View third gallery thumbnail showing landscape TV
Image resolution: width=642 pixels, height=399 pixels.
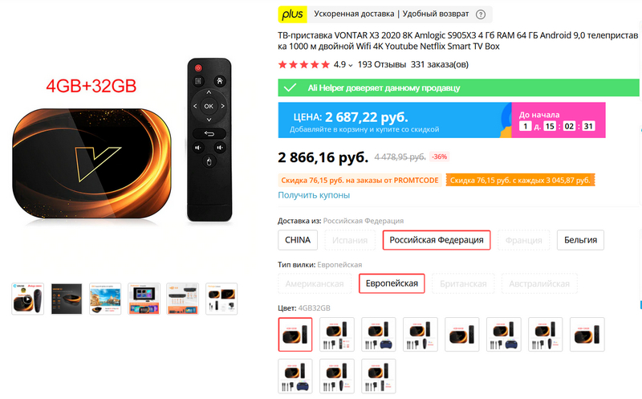coord(105,299)
